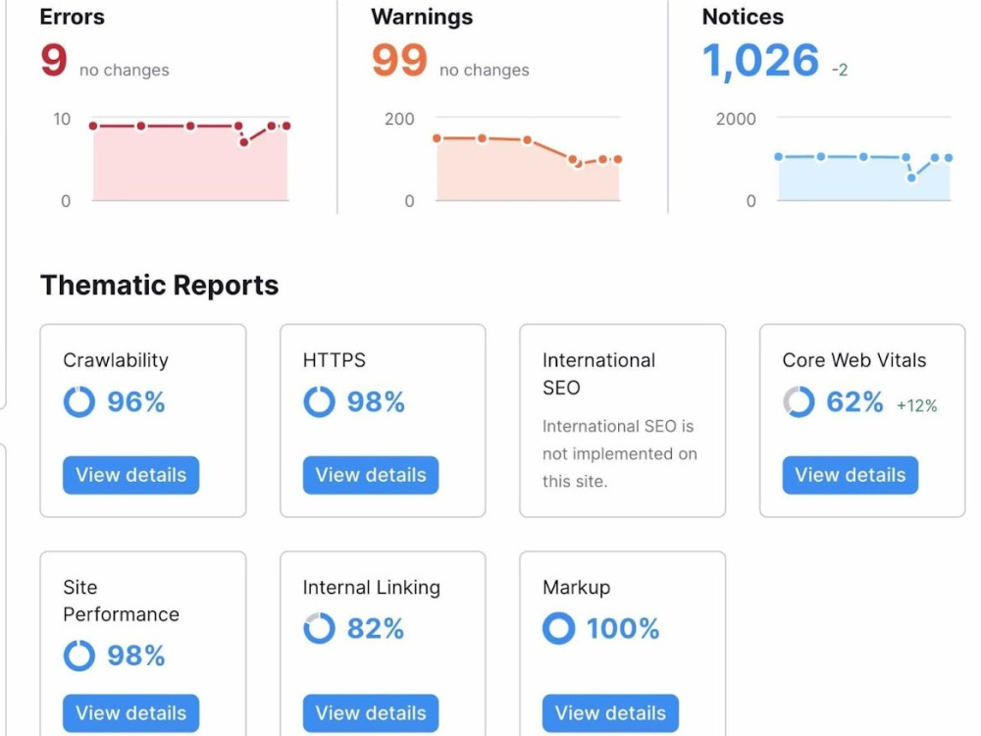Click the Core Web Vitals 62% score

(x=854, y=401)
